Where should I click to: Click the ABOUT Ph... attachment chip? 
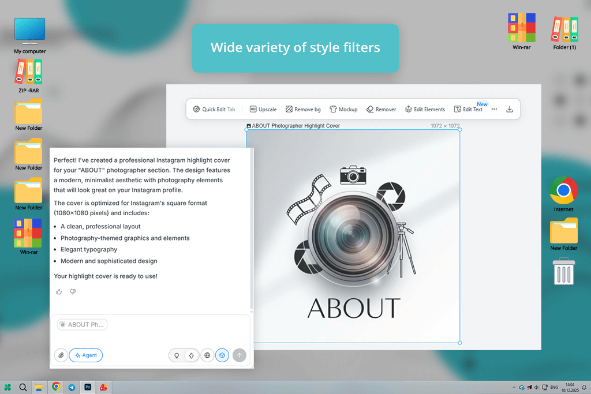click(x=82, y=325)
